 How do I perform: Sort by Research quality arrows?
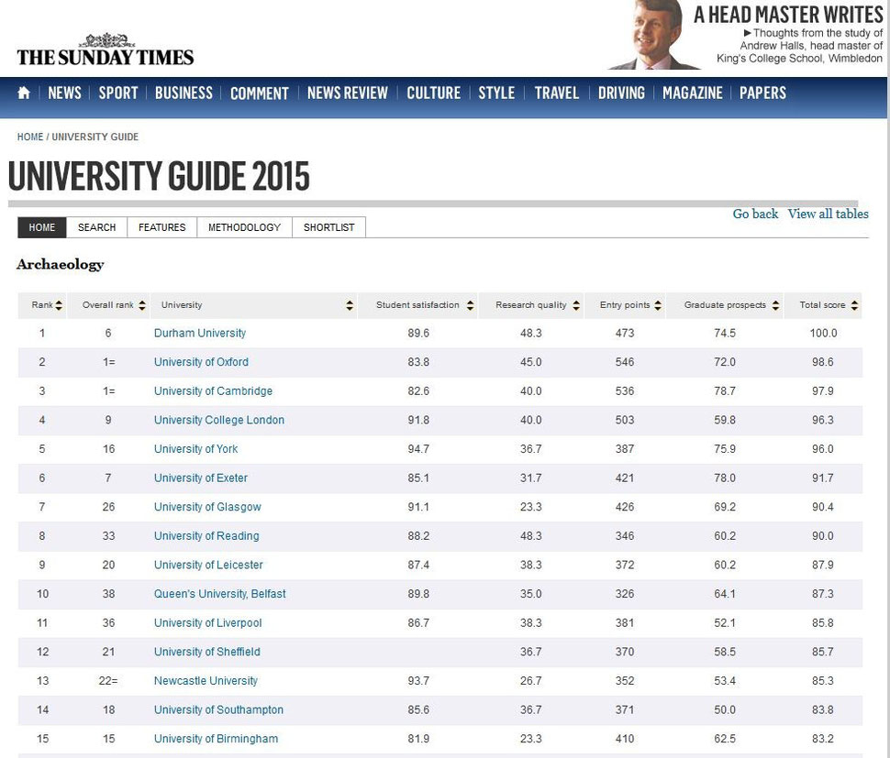click(576, 305)
